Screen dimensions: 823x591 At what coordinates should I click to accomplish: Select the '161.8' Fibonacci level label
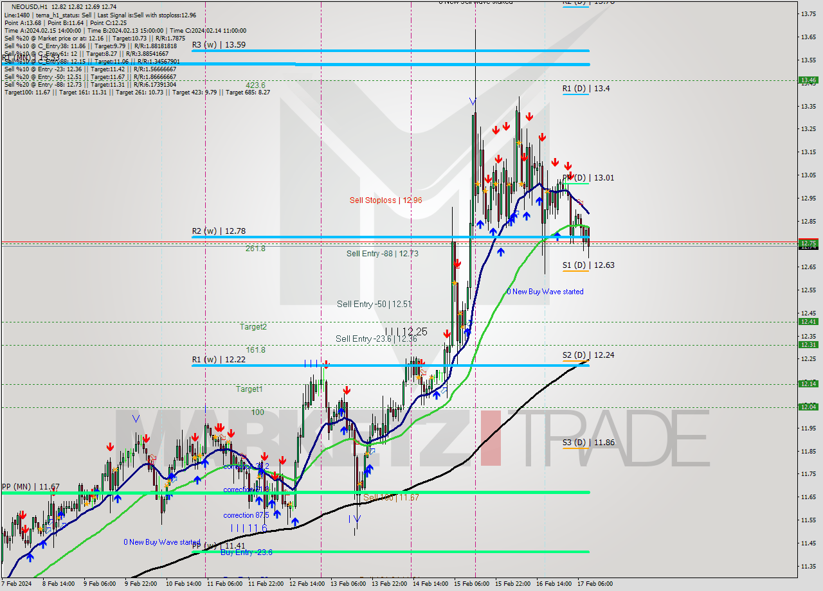point(255,350)
